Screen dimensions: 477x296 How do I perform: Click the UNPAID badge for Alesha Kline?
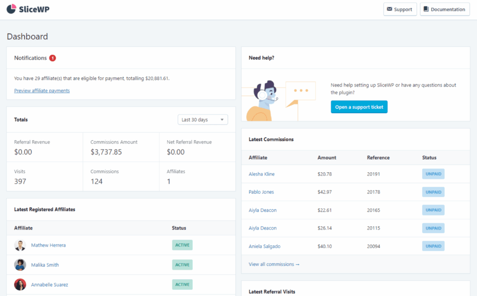point(433,174)
